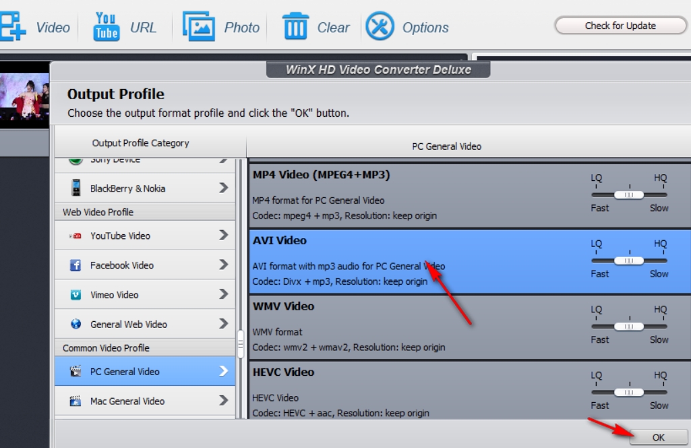Click the Common Video Profile section label
Viewport: 691px width, 448px height.
106,348
